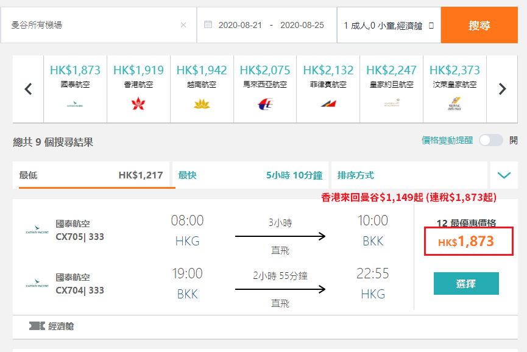Screen dimensions: 527x352
Task: Open the 排序方式 sorting options
Action: tap(409, 175)
